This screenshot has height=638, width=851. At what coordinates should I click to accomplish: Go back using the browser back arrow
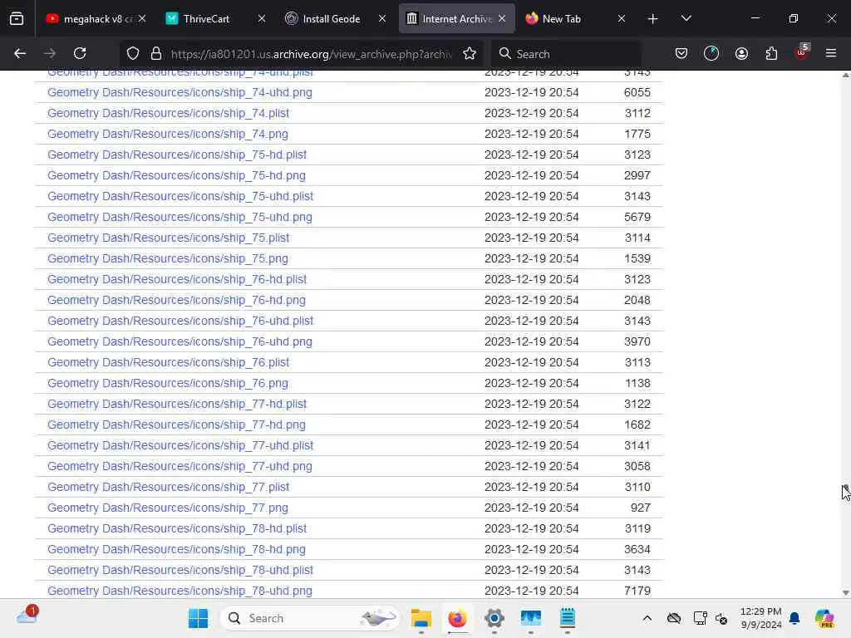[x=20, y=53]
